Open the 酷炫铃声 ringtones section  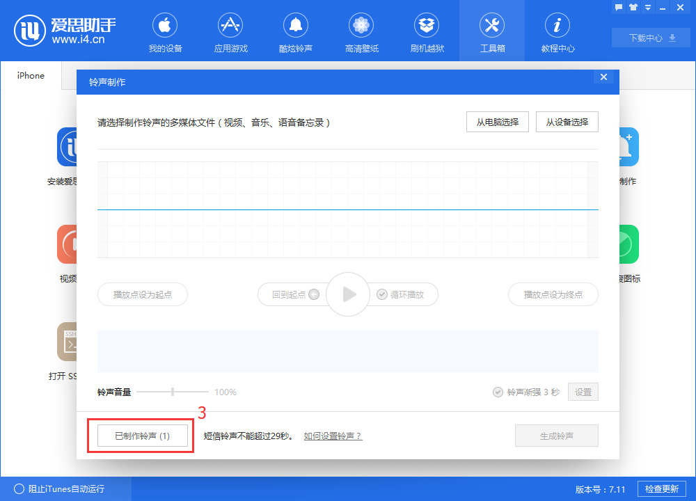[x=295, y=31]
